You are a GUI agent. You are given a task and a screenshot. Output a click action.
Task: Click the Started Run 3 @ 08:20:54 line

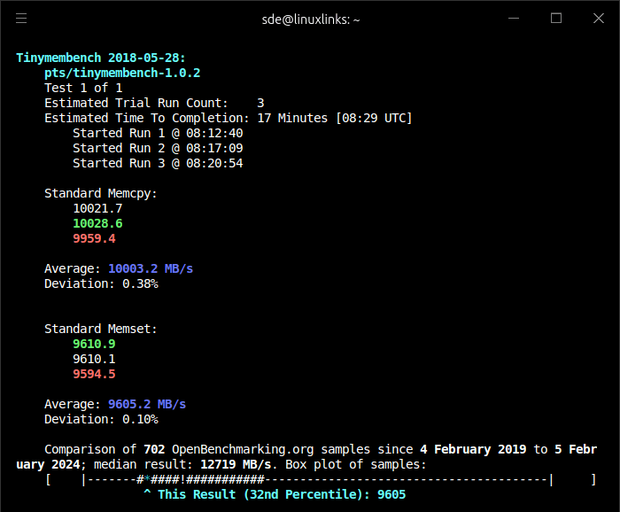click(158, 163)
